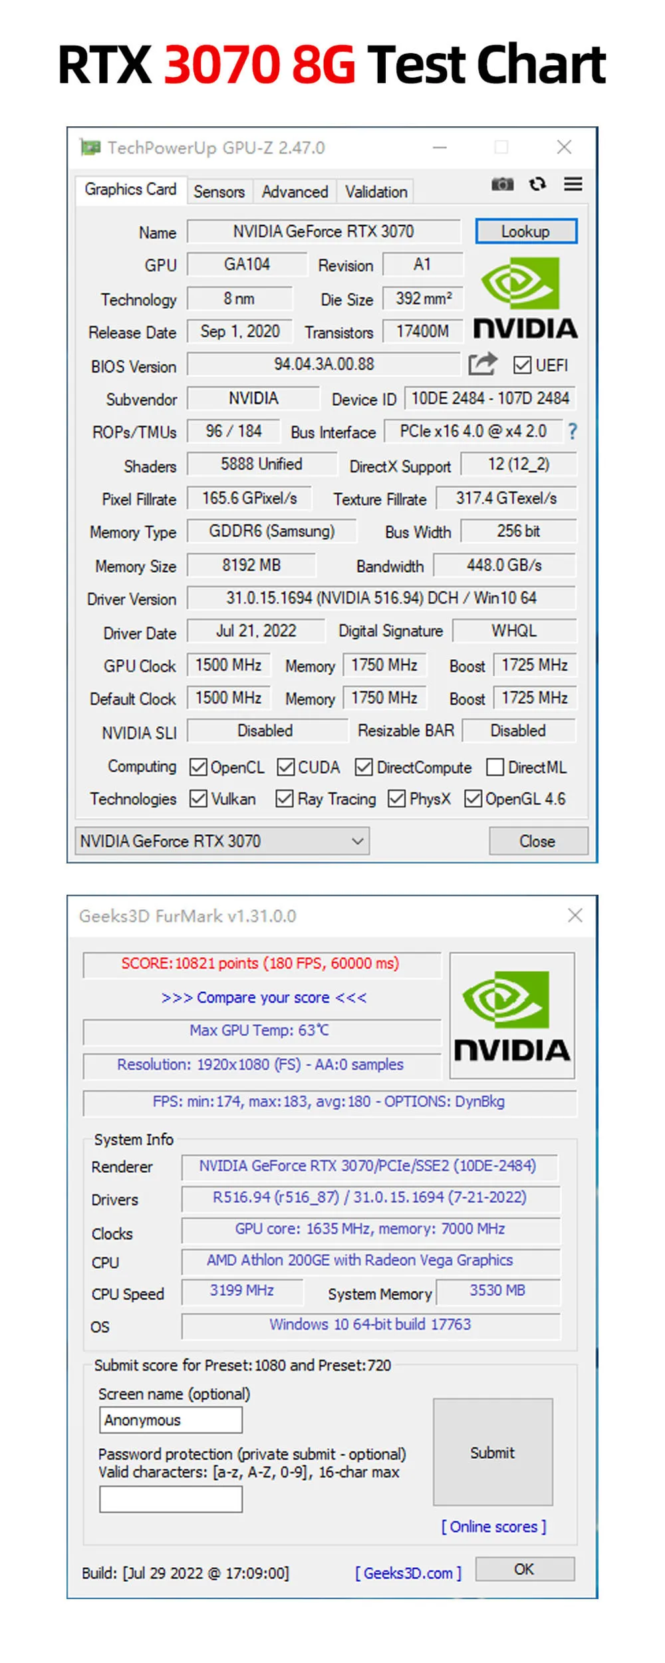Click the GA104 GPU value

pos(247,265)
